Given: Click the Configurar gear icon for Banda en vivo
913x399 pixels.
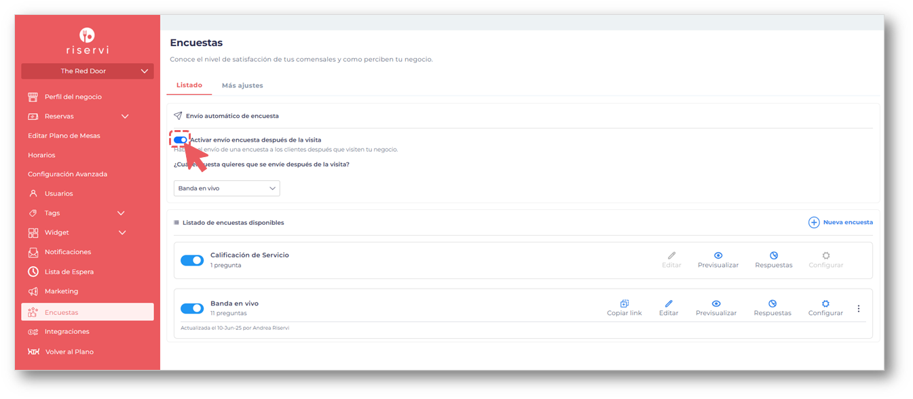Looking at the screenshot, I should pos(825,304).
